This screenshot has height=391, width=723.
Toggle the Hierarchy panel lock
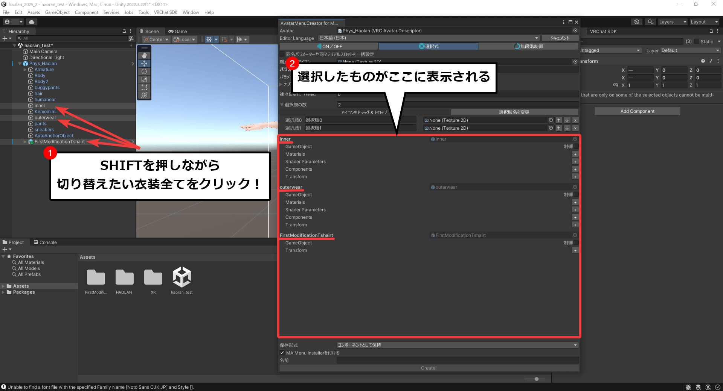coord(124,31)
